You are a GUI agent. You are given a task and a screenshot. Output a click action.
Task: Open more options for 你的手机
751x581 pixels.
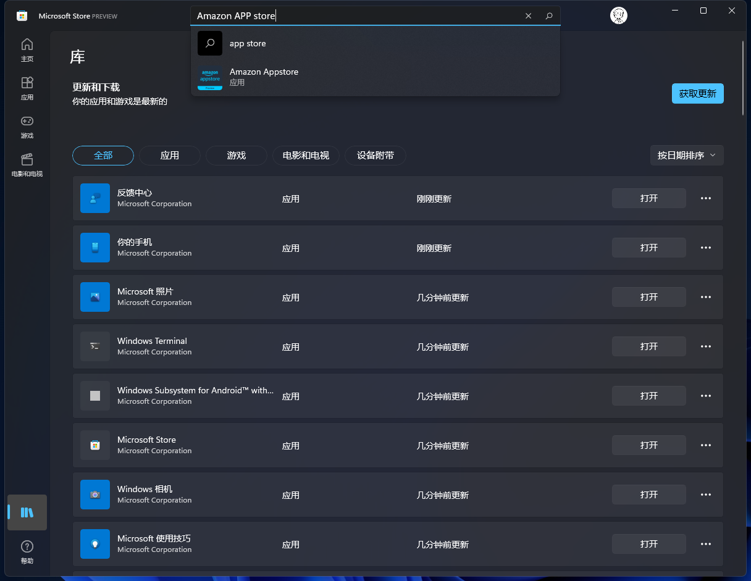(x=706, y=248)
